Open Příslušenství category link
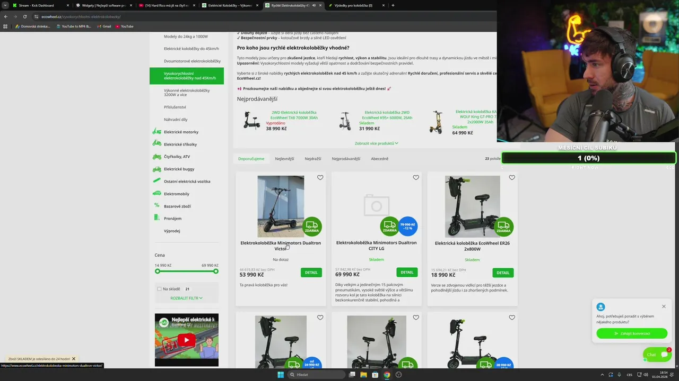The width and height of the screenshot is (679, 381). click(x=175, y=107)
